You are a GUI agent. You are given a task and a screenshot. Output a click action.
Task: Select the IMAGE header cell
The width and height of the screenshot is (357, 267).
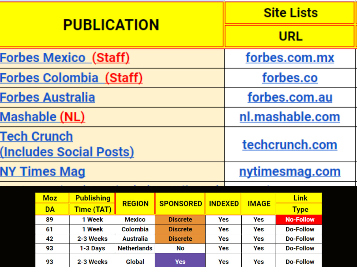258,203
